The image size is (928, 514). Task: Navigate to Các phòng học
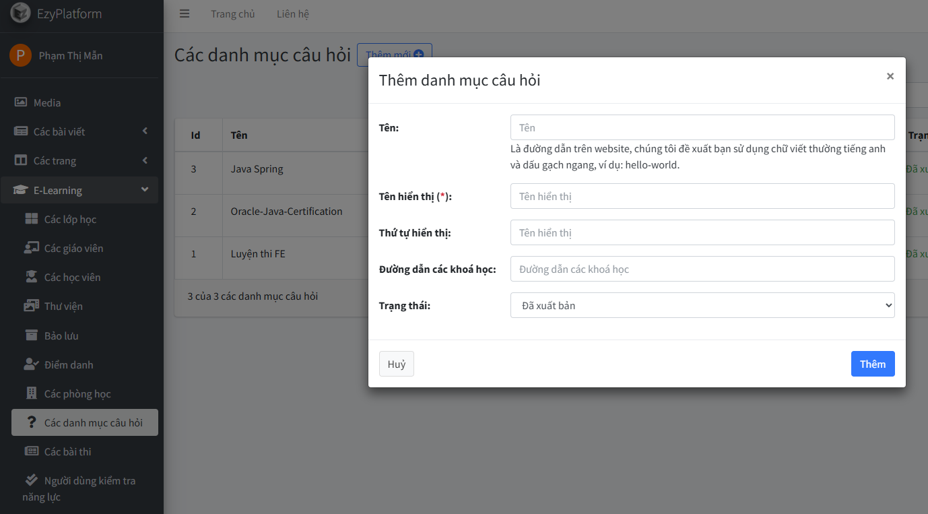pyautogui.click(x=77, y=393)
